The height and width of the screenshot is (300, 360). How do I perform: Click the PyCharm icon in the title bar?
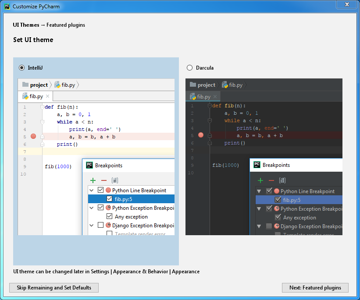7,7
